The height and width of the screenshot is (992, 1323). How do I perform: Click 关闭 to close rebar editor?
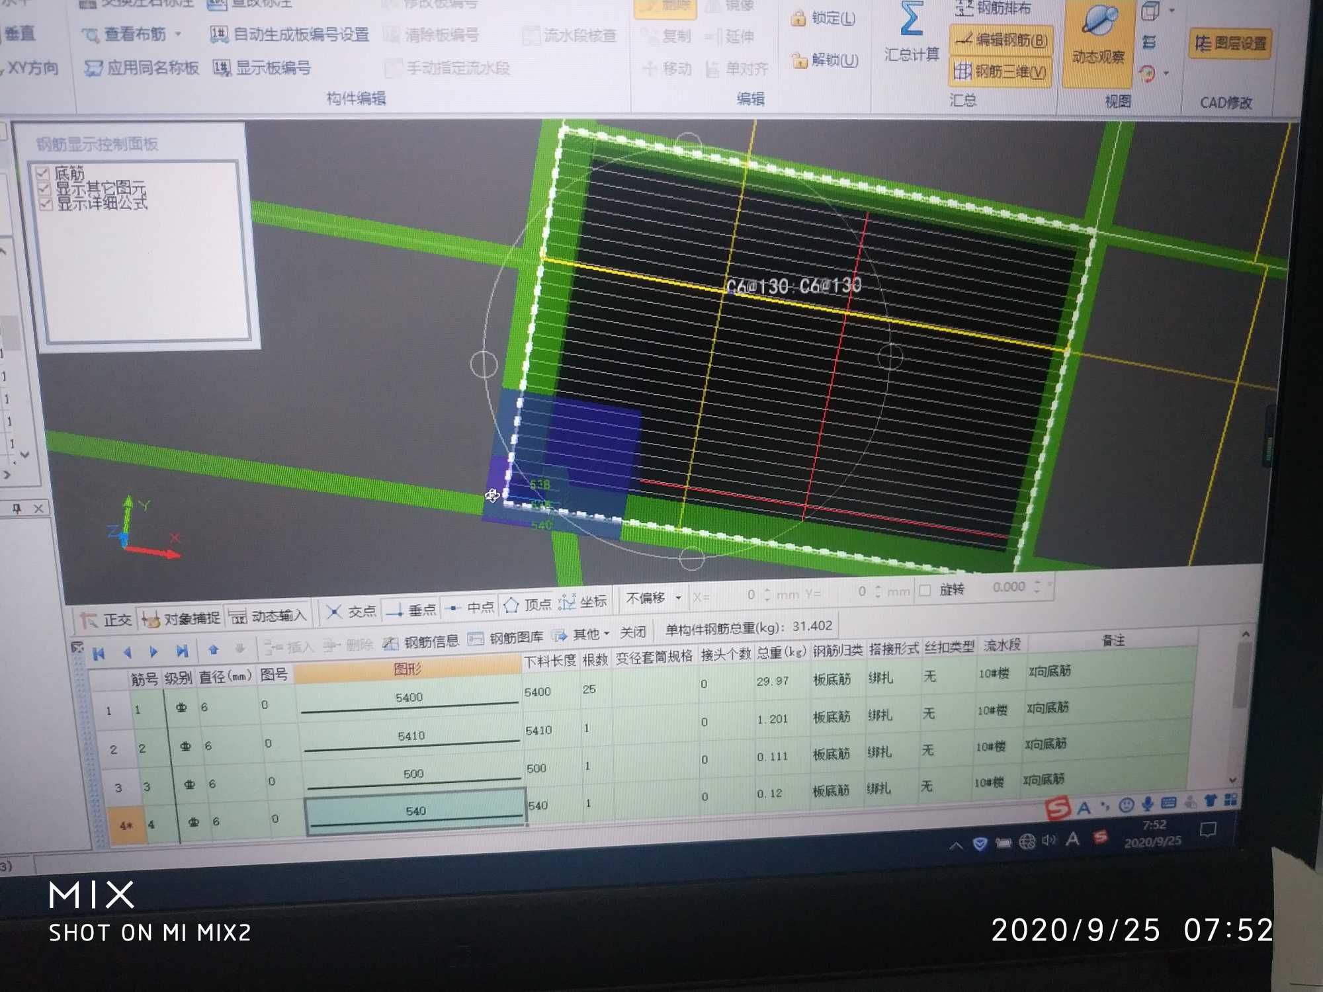click(632, 632)
